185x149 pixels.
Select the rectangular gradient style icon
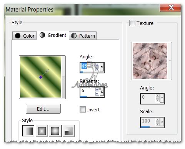coord(42,131)
